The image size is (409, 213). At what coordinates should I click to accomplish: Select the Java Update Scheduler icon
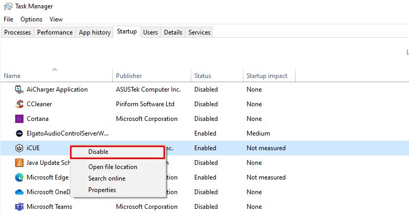point(19,163)
